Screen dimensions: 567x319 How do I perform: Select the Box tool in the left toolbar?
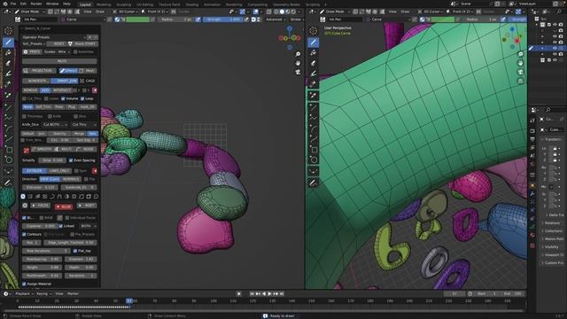(8, 150)
